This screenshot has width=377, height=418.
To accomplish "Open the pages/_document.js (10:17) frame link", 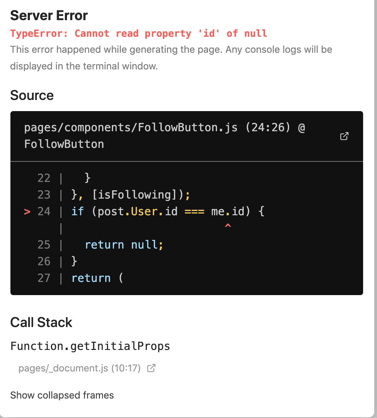I will click(79, 368).
